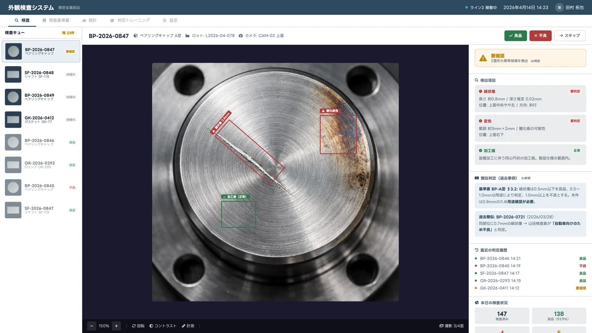Switch to the 検査基準書 tab
The height and width of the screenshot is (333, 592).
tap(56, 20)
